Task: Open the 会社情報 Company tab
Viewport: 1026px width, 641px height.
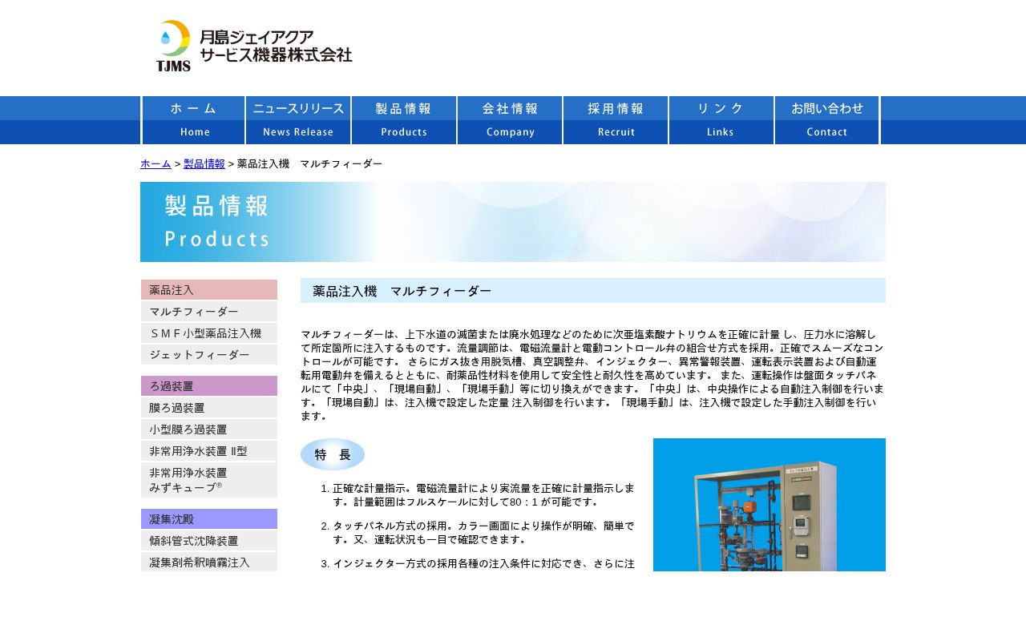Action: 510,120
